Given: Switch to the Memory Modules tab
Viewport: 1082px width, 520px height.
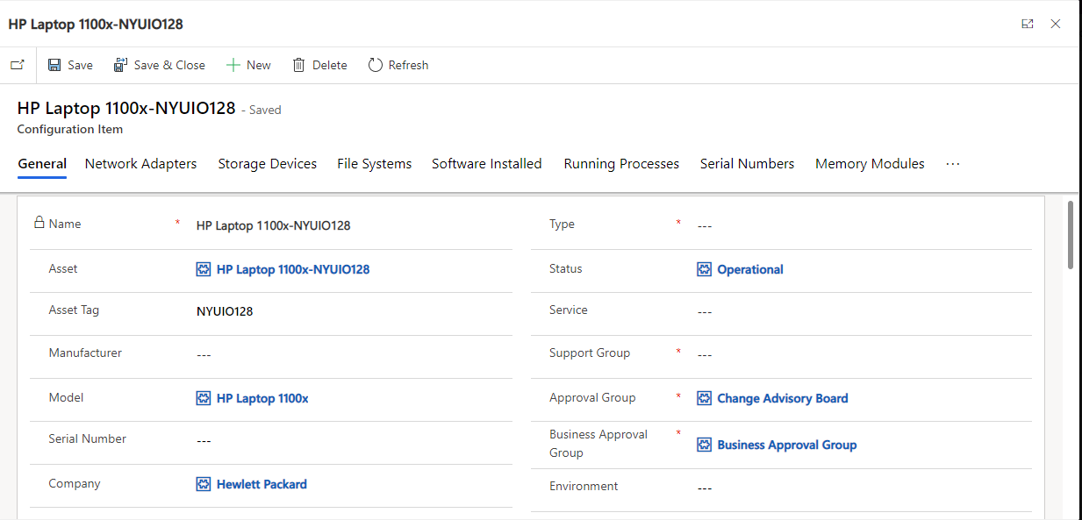Looking at the screenshot, I should pyautogui.click(x=869, y=163).
